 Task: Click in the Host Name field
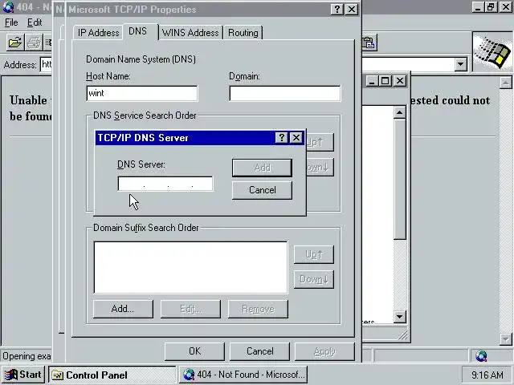pos(142,93)
